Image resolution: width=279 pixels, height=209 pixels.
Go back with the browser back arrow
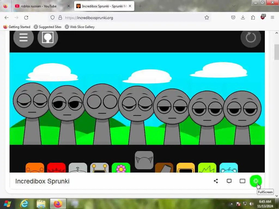[x=7, y=18]
